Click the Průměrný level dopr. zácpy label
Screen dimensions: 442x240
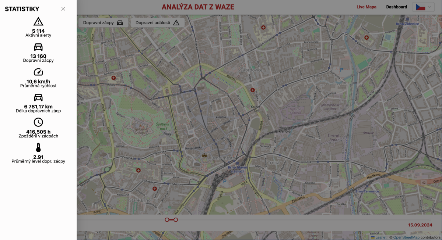coord(38,161)
